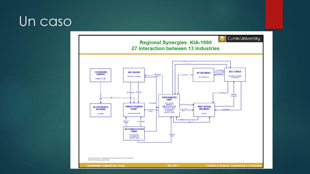Click the Curtin University crest logo
Image resolution: width=310 pixels, height=174 pixels.
222,38
